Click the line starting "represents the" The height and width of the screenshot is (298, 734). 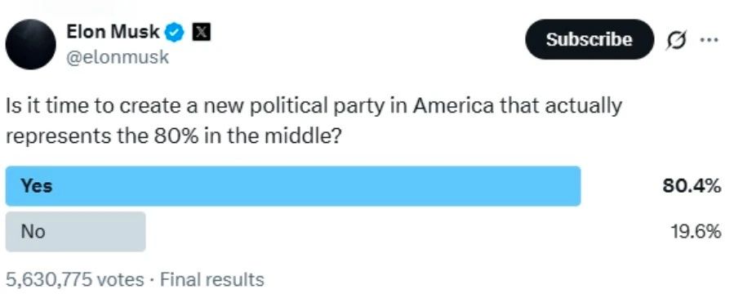173,136
